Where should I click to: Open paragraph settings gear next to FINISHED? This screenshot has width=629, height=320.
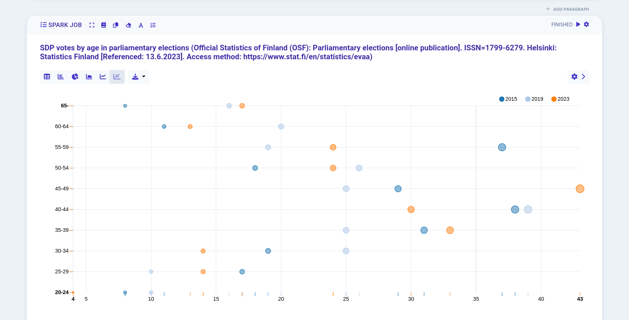[x=586, y=24]
